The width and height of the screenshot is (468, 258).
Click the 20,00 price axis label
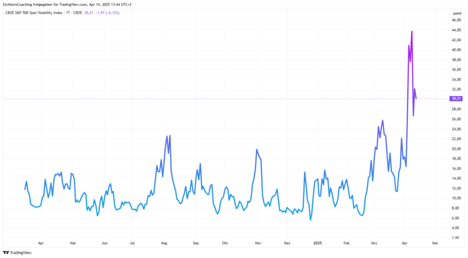[x=456, y=149]
